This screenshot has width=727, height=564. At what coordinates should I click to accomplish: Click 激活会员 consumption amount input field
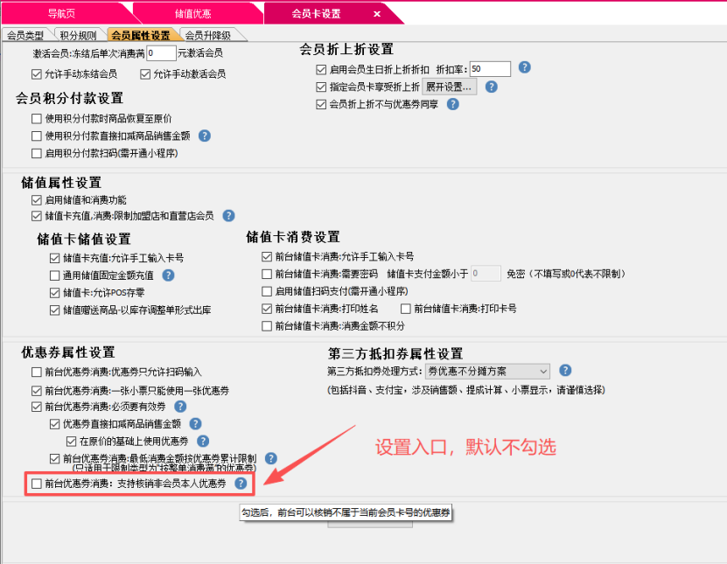tap(161, 53)
